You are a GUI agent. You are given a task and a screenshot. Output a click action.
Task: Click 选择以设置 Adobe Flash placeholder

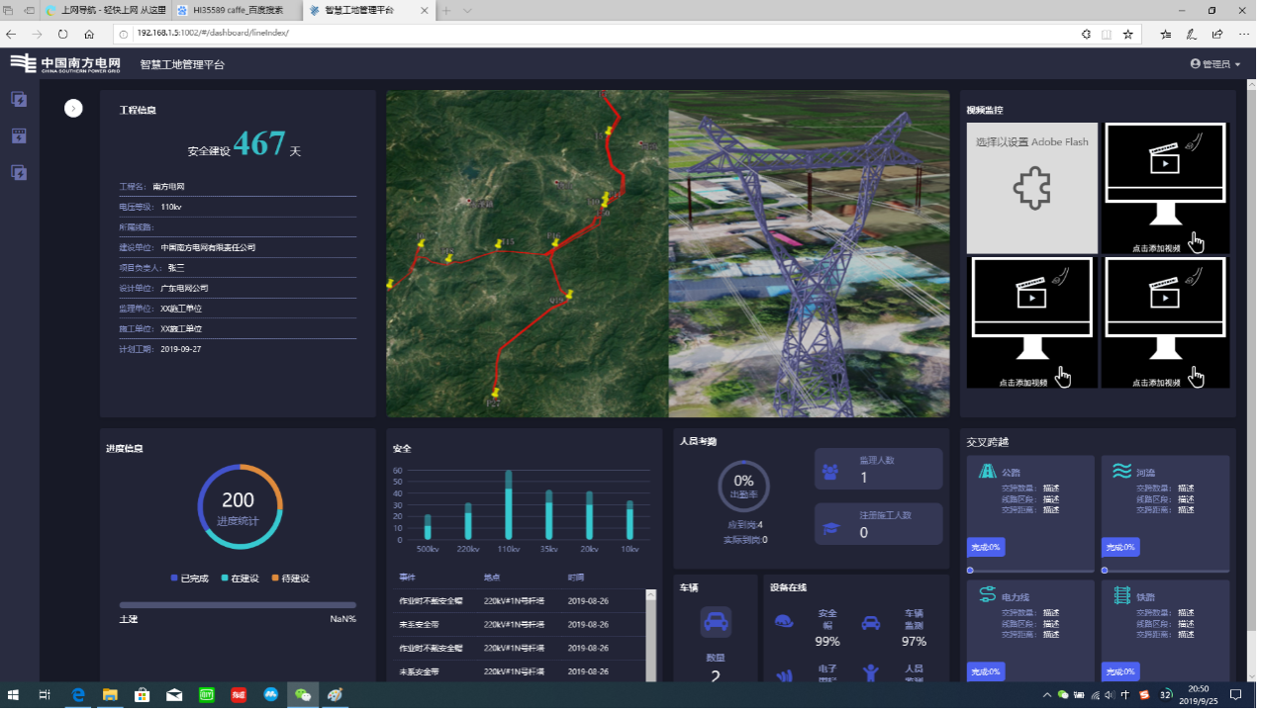pyautogui.click(x=1031, y=187)
